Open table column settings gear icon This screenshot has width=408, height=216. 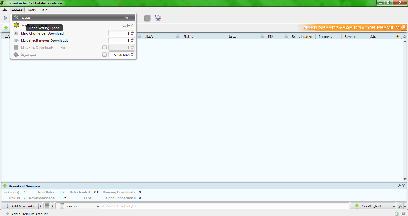coord(404,37)
